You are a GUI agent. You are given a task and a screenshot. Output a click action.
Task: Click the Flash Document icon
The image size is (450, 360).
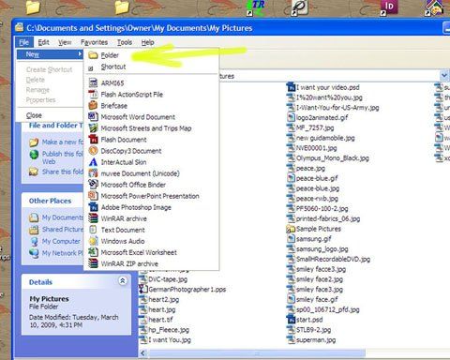(93, 140)
